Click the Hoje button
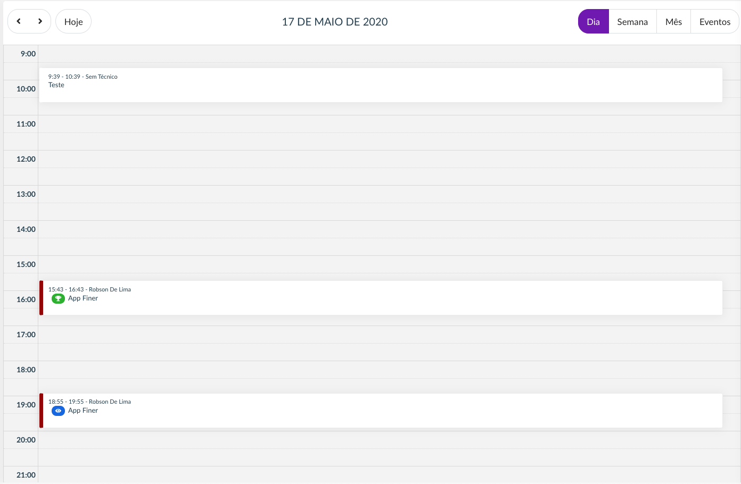The image size is (741, 484). pos(73,22)
